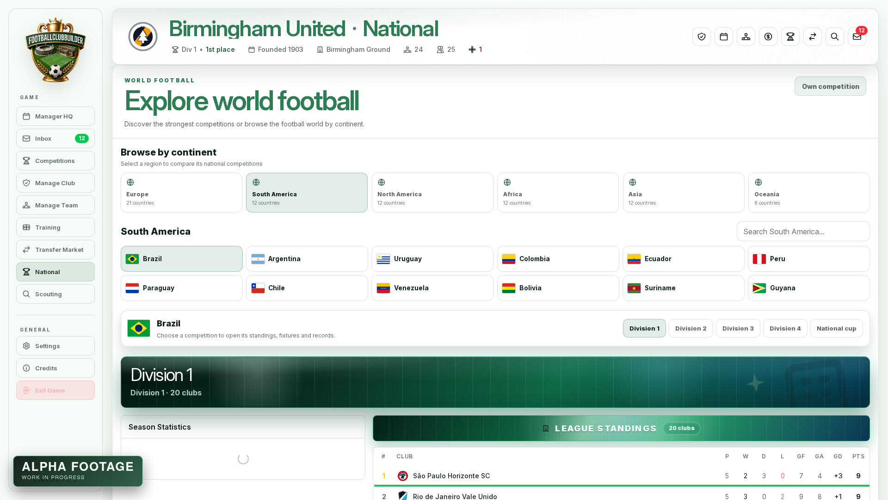888x500 pixels.
Task: Open the trophy competitions icon in top toolbar
Action: tap(790, 37)
